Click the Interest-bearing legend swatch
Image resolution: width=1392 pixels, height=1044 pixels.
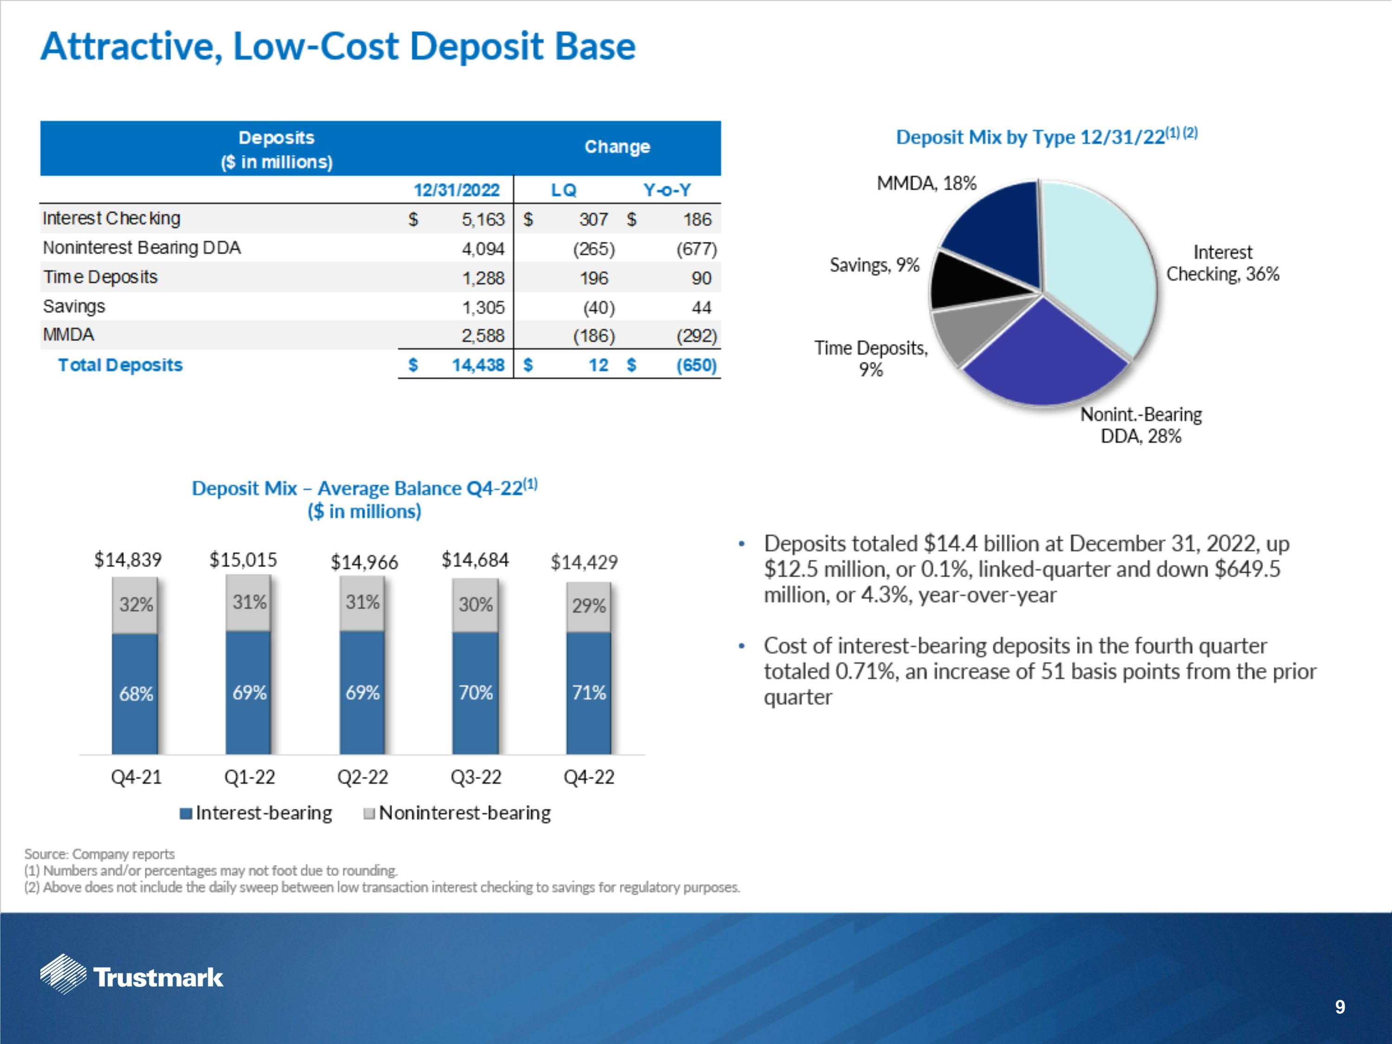click(186, 814)
